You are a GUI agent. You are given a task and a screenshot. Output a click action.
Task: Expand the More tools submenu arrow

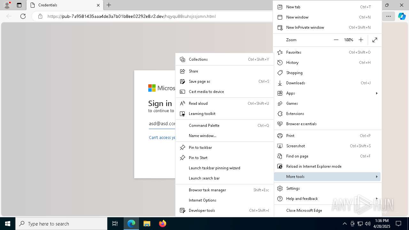[377, 177]
